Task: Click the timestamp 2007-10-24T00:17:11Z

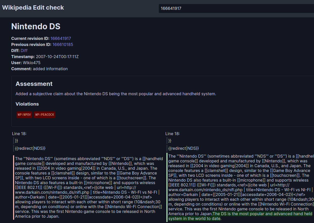Action: point(57,57)
